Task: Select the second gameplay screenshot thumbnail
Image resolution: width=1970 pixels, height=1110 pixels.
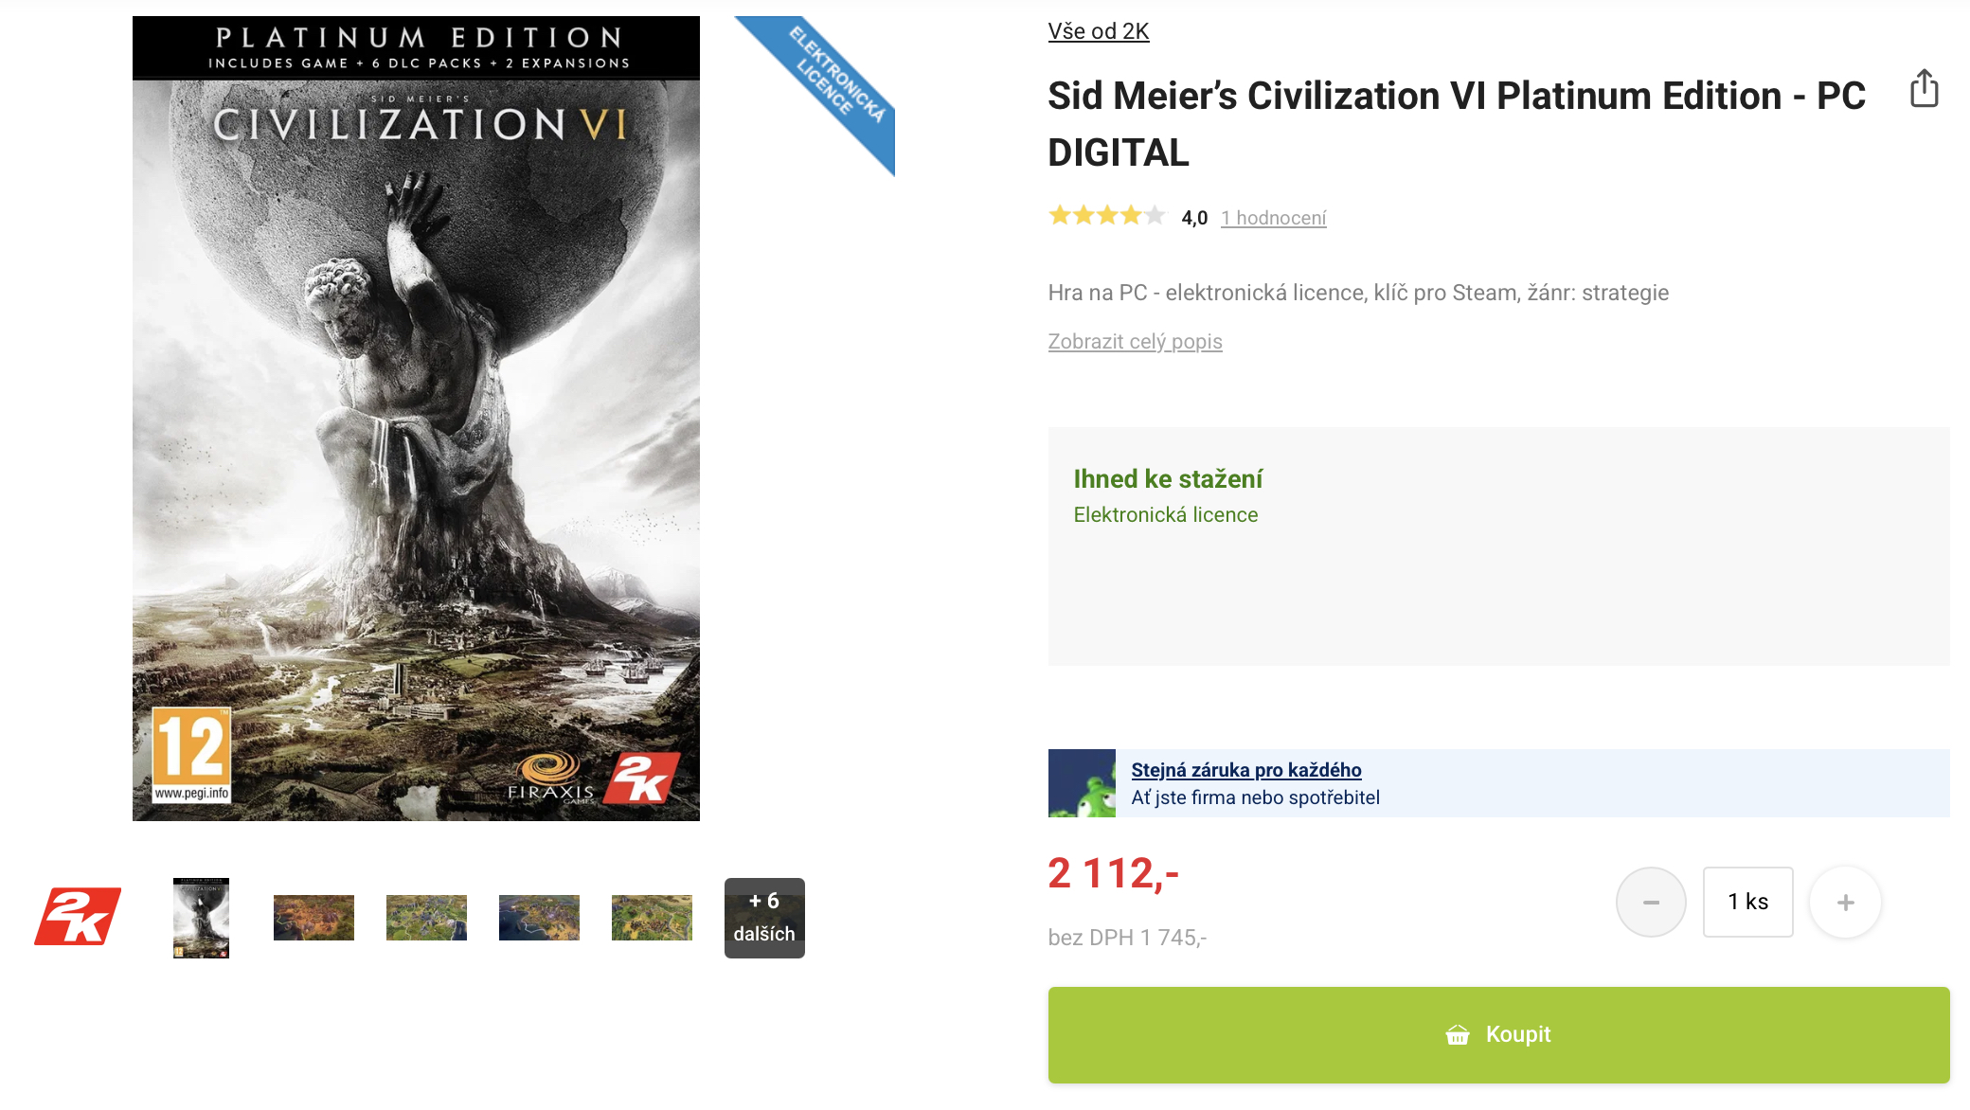Action: (x=426, y=918)
